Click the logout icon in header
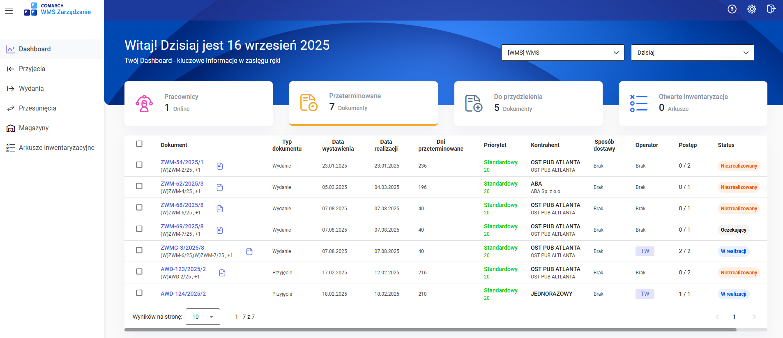The height and width of the screenshot is (338, 783). [771, 9]
